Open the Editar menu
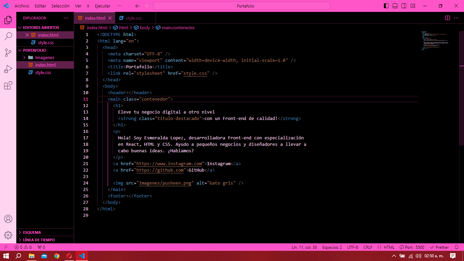Screen dimensions: 464x261 pyautogui.click(x=40, y=6)
